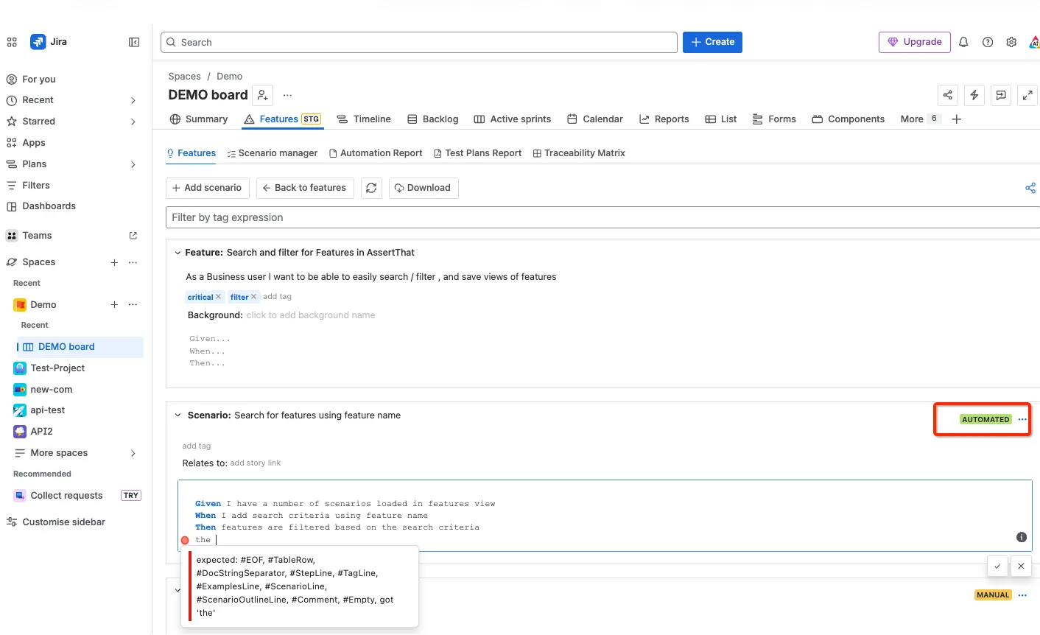
Task: Open help question mark icon
Action: [988, 42]
